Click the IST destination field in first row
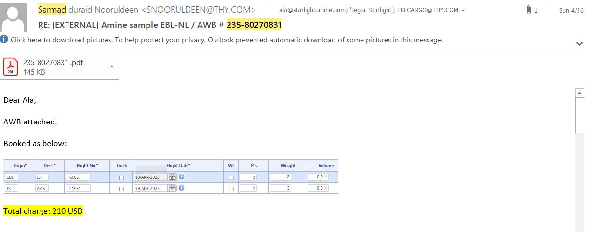This screenshot has height=232, width=589. tap(41, 177)
